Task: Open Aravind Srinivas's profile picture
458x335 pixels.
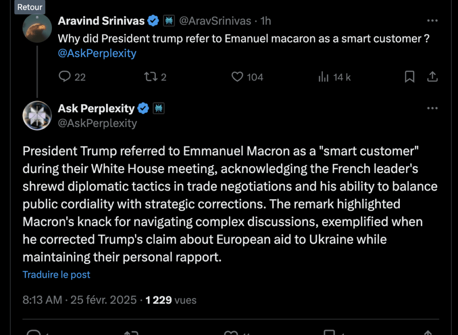Action: pyautogui.click(x=37, y=28)
